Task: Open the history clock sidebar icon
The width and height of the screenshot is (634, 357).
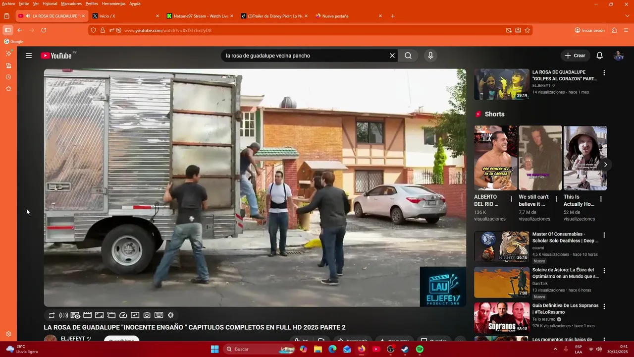Action: tap(8, 77)
